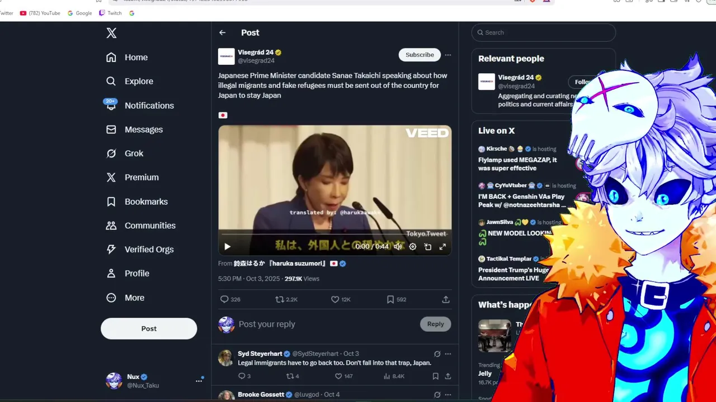Click the Reply button

[435, 324]
